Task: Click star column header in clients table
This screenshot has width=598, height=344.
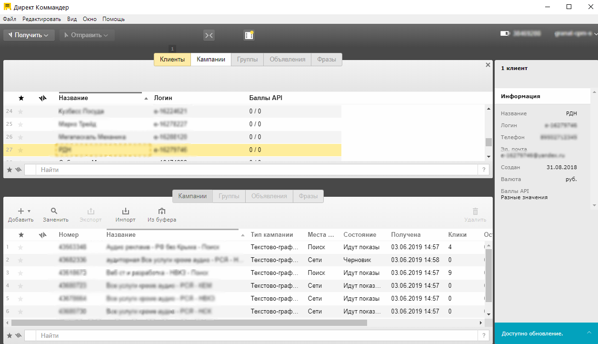Action: pos(21,98)
